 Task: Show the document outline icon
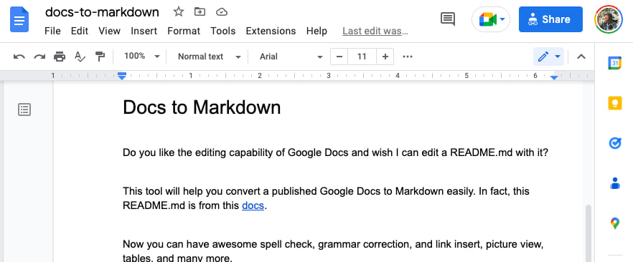click(x=24, y=110)
